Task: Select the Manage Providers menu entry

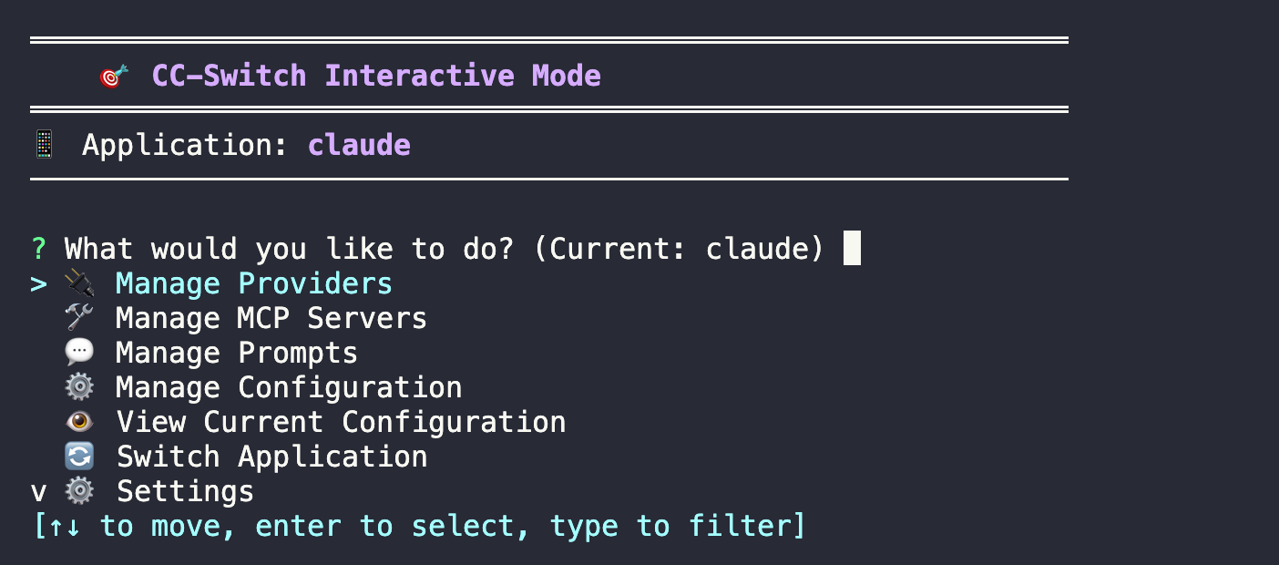Action: pyautogui.click(x=254, y=283)
